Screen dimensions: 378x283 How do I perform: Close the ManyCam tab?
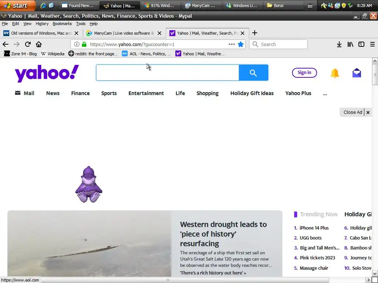pos(159,33)
